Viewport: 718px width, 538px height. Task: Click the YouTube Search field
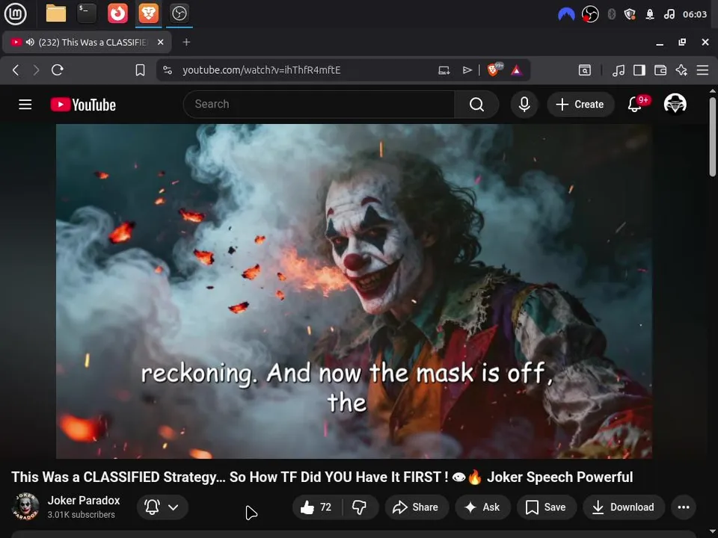(319, 105)
